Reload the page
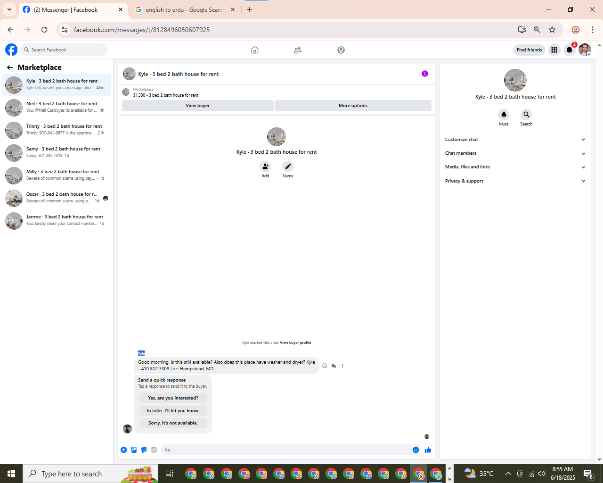Screen dimensions: 603x483 click(x=44, y=30)
